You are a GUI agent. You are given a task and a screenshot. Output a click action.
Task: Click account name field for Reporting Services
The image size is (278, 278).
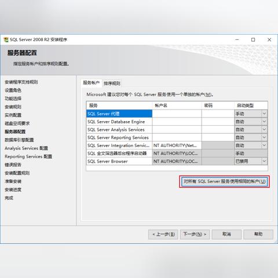177,137
